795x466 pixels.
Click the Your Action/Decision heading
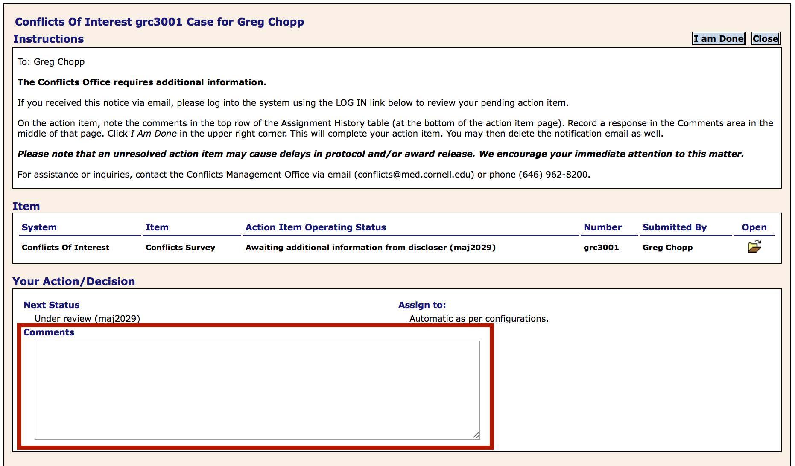(x=73, y=281)
